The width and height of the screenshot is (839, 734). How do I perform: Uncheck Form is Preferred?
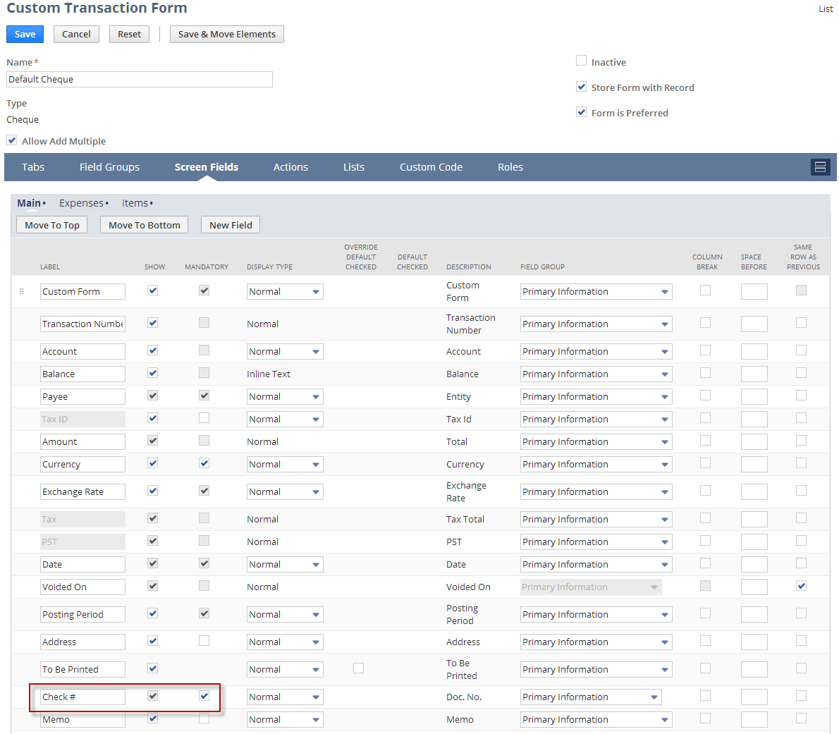tap(581, 112)
